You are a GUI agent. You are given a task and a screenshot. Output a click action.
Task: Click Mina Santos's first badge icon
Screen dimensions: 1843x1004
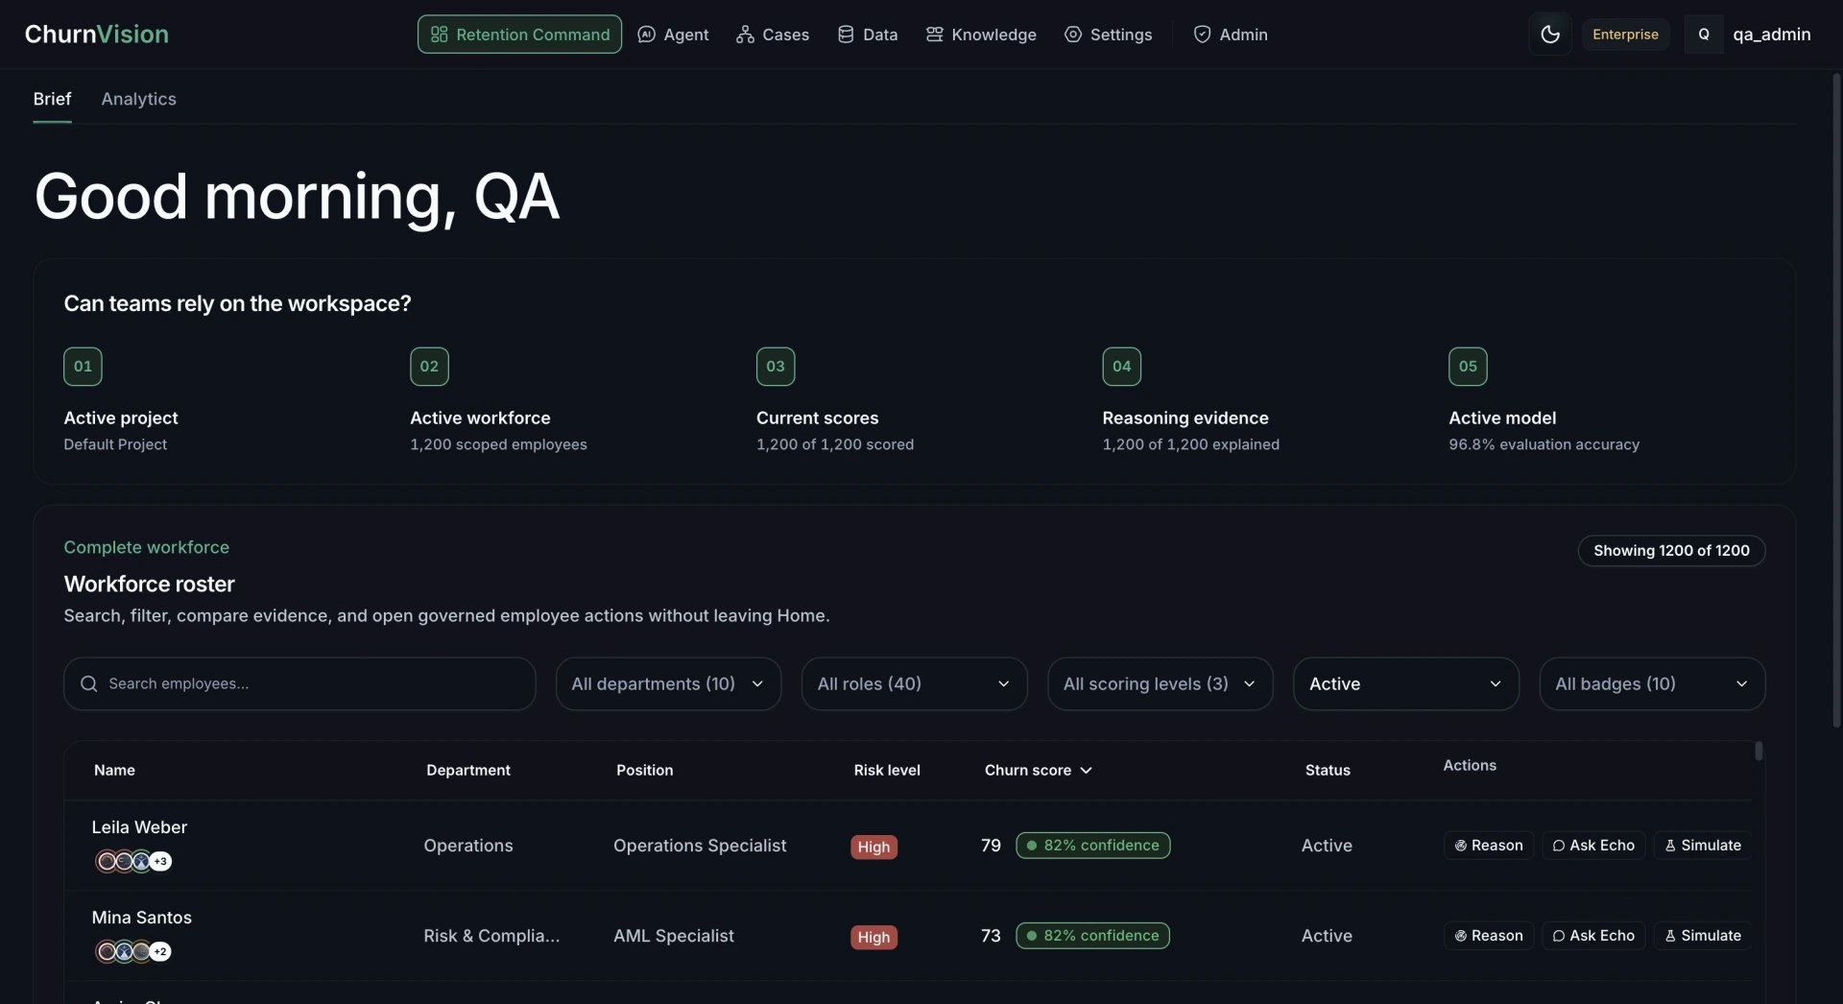107,951
